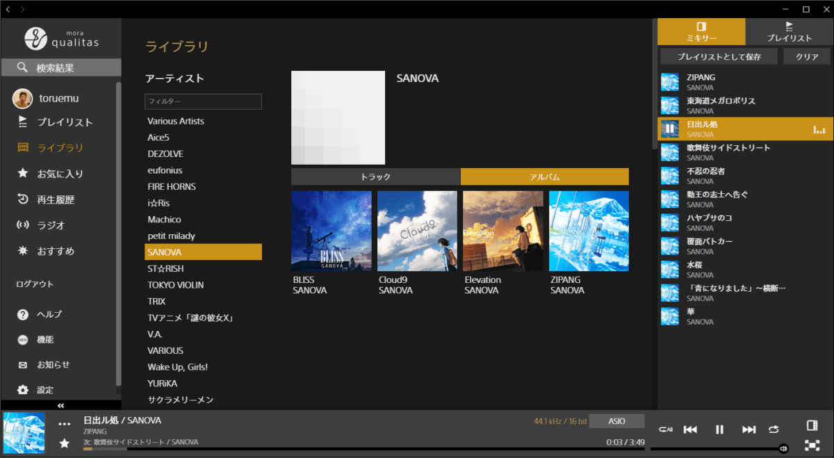
Task: Collapse the left sidebar with double chevron
Action: pyautogui.click(x=60, y=405)
